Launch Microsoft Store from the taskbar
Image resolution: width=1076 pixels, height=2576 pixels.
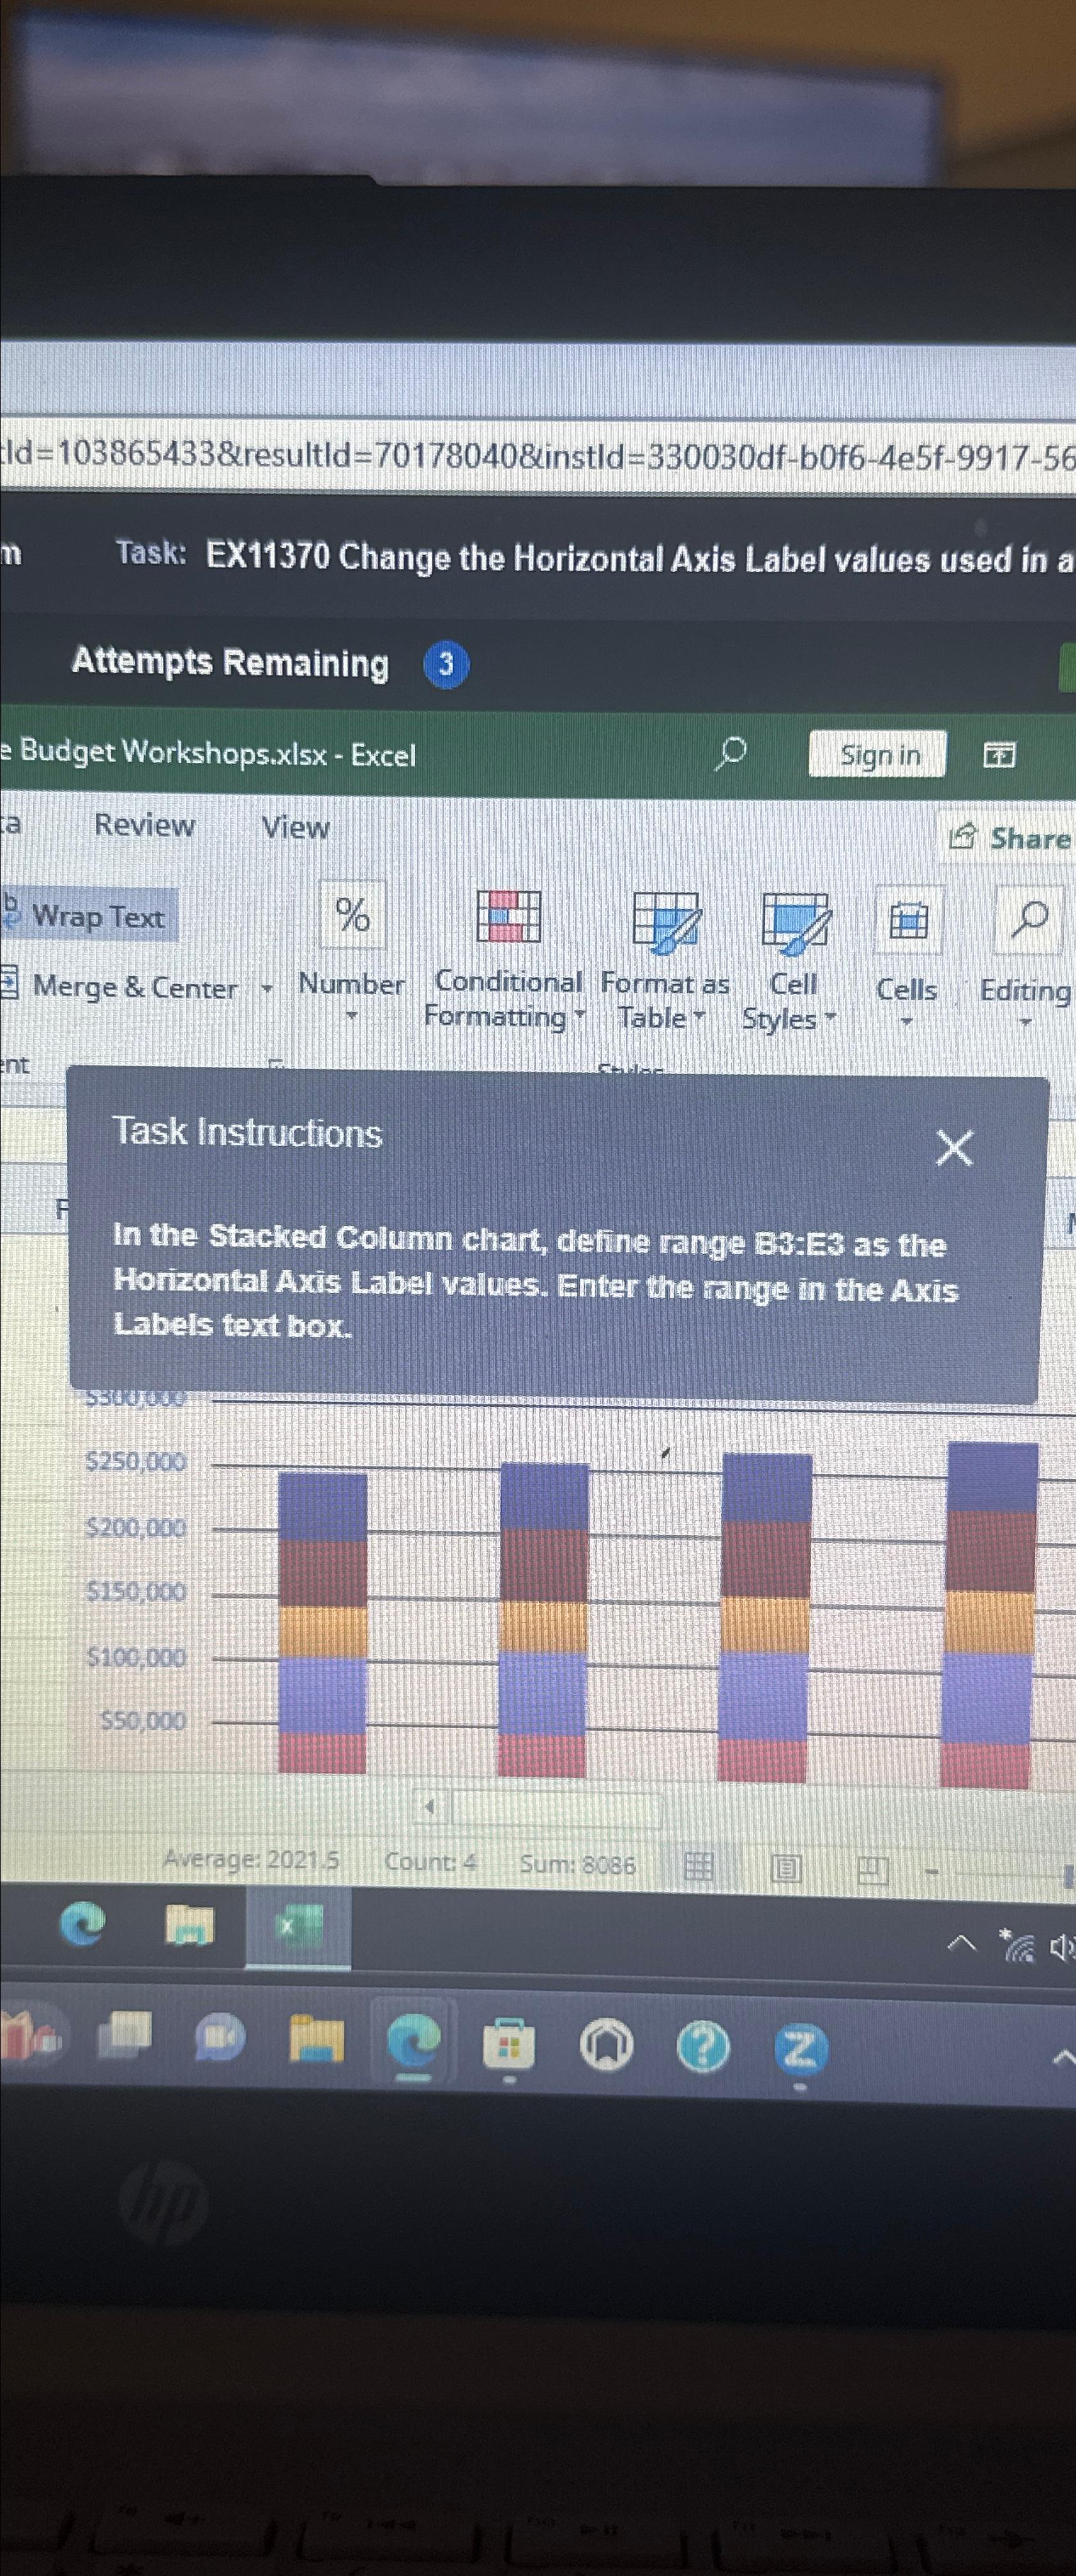(x=510, y=2045)
